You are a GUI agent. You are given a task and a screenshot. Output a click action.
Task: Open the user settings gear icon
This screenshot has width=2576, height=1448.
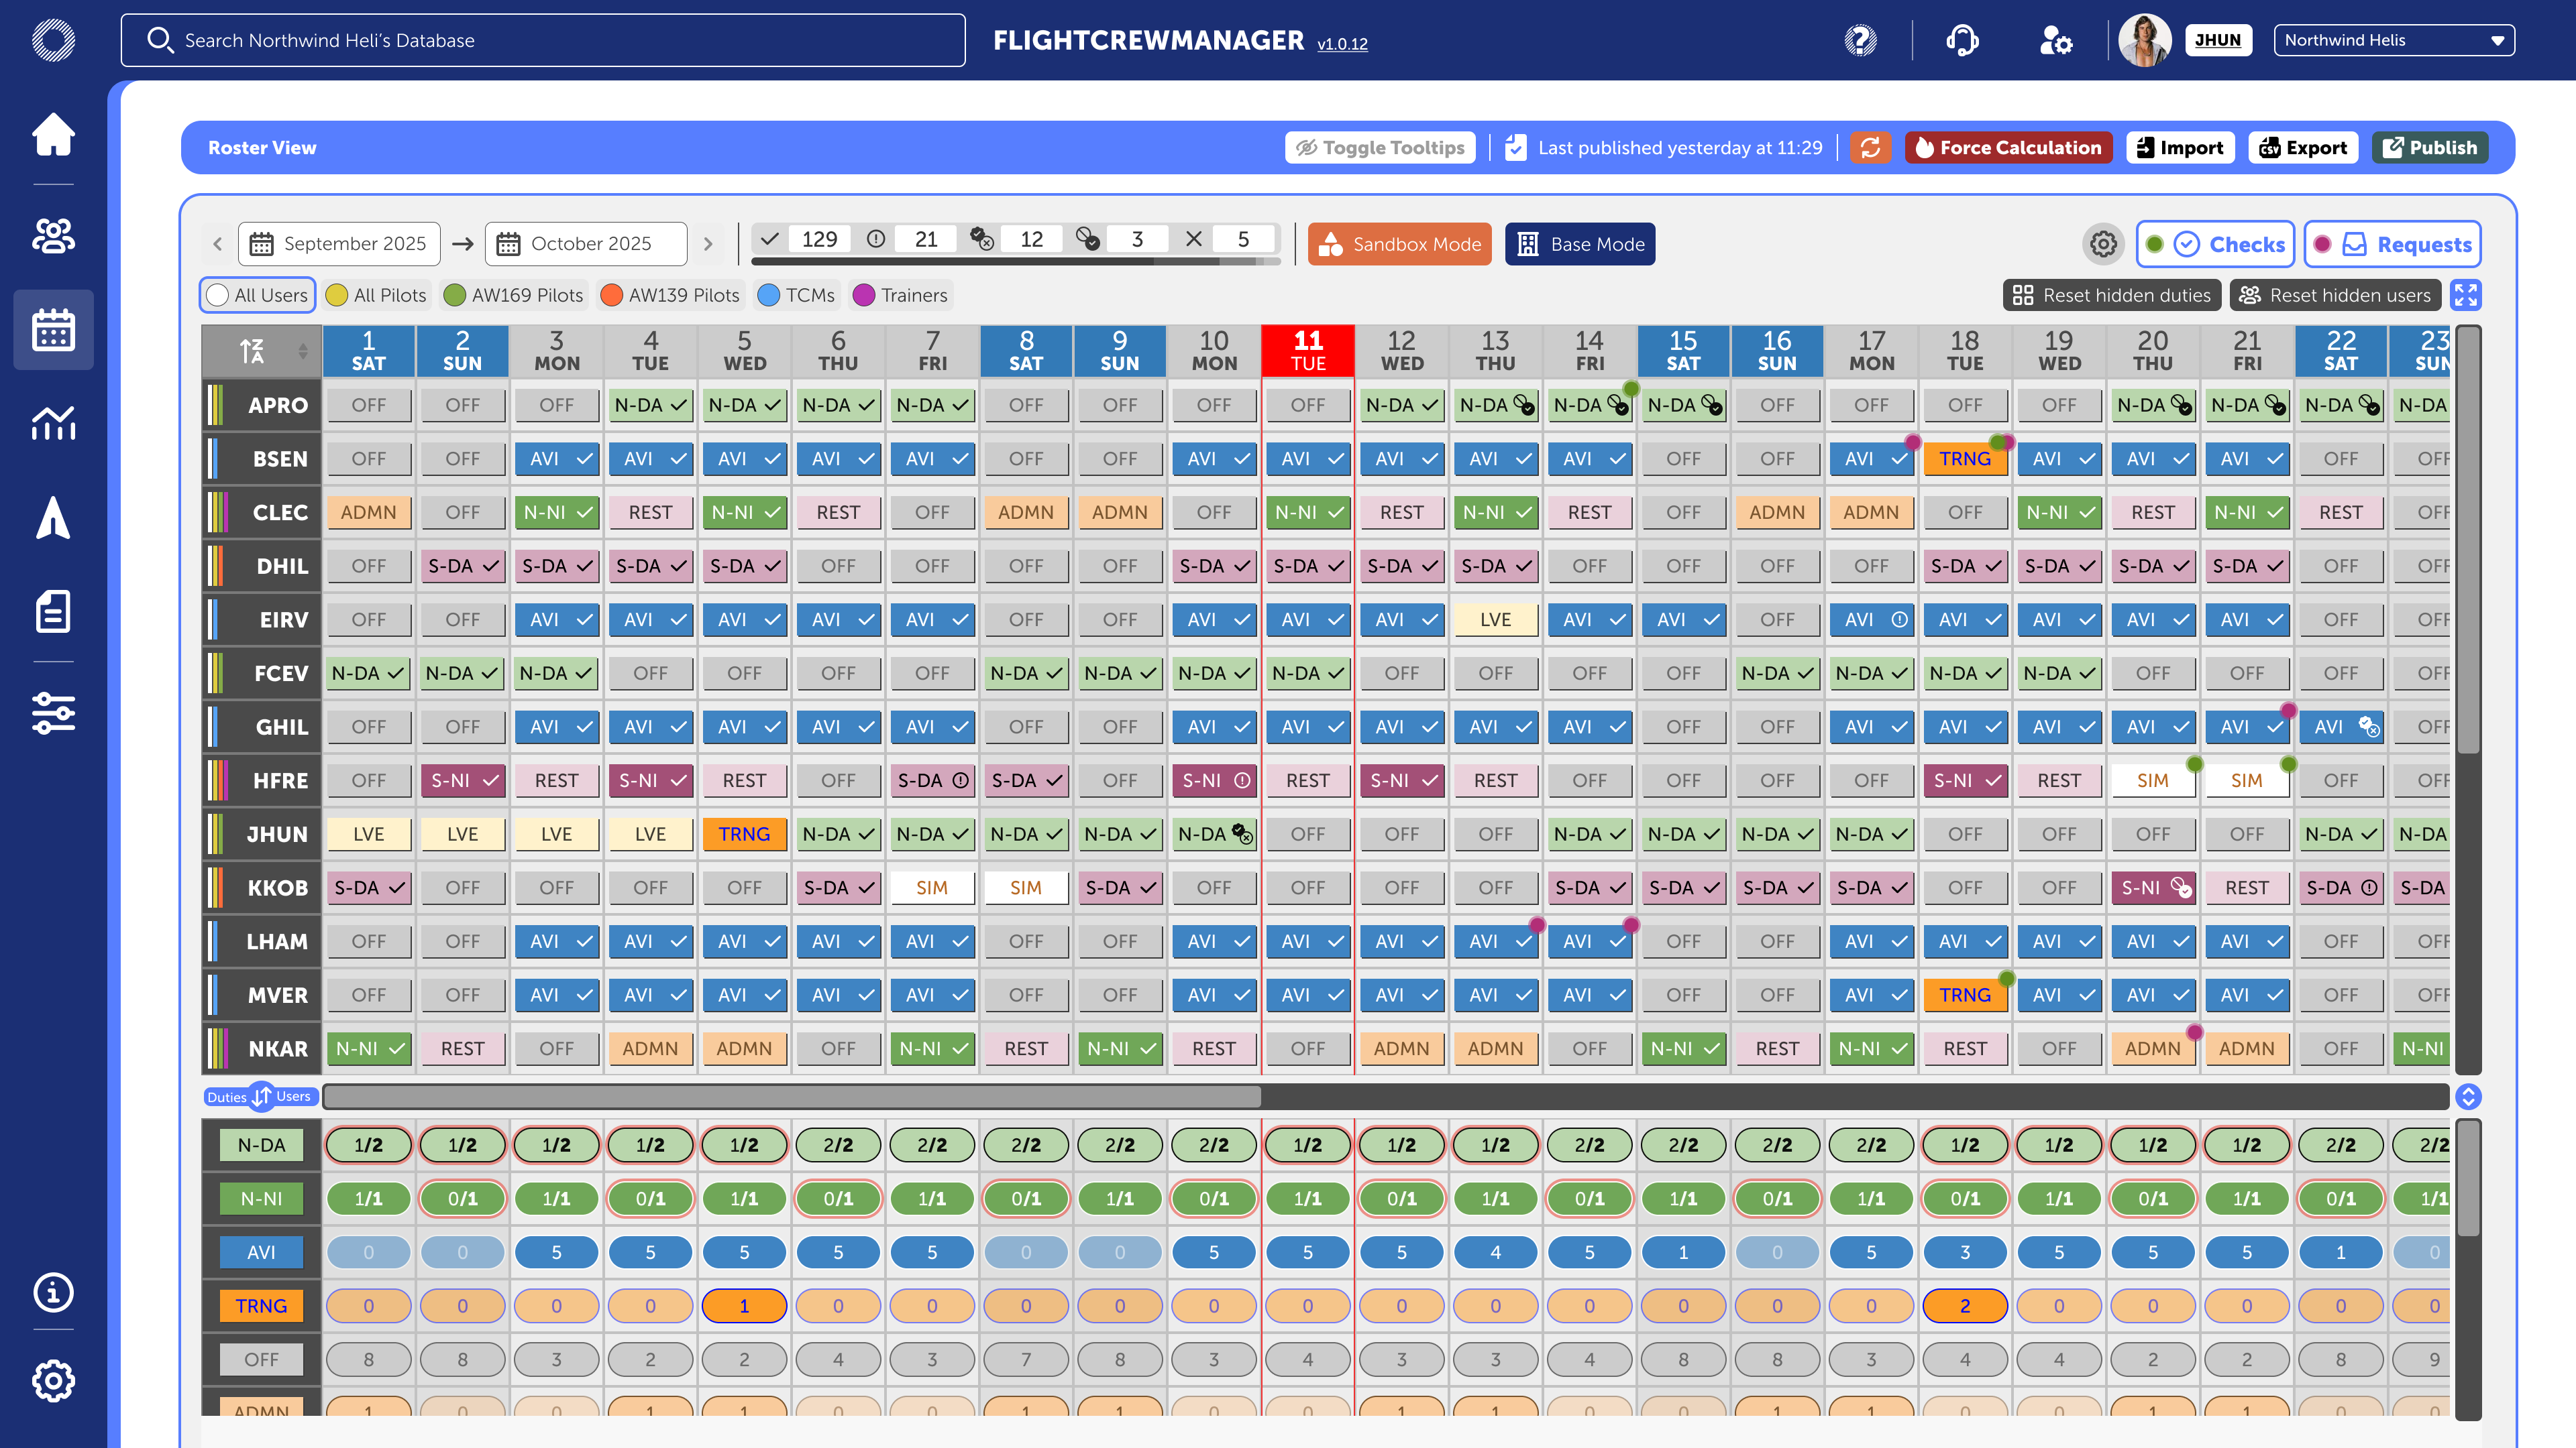(2055, 41)
